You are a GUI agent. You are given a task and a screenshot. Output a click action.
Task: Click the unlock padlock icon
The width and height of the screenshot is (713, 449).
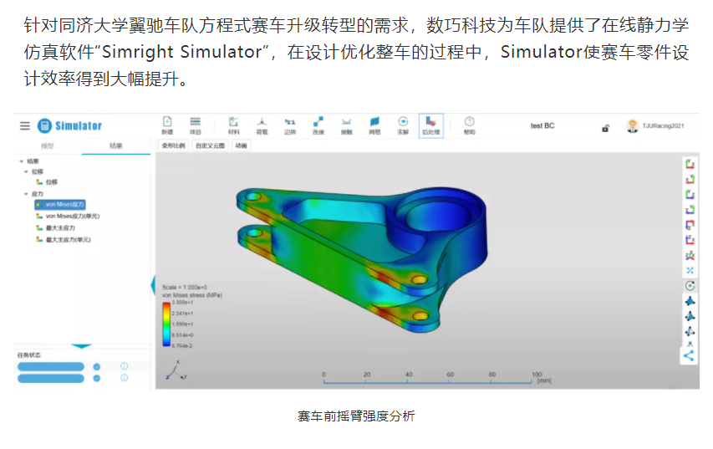605,128
